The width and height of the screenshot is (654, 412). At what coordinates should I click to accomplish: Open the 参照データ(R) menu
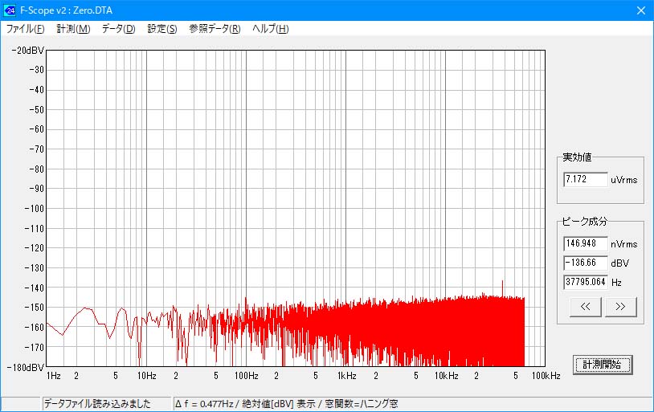(x=215, y=29)
